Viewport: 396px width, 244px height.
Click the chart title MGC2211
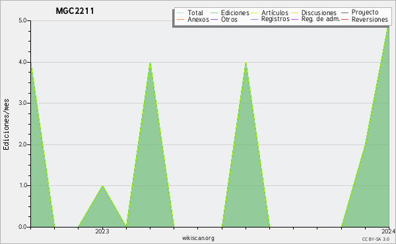75,11
